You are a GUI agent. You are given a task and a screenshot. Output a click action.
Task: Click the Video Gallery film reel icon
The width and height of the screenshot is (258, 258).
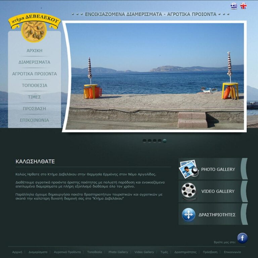click(189, 191)
